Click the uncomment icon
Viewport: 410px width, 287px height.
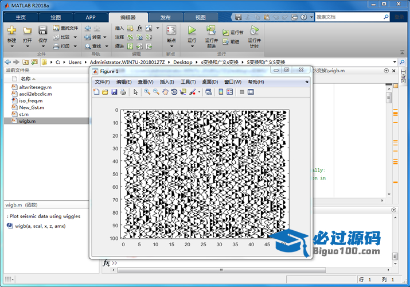(139, 37)
